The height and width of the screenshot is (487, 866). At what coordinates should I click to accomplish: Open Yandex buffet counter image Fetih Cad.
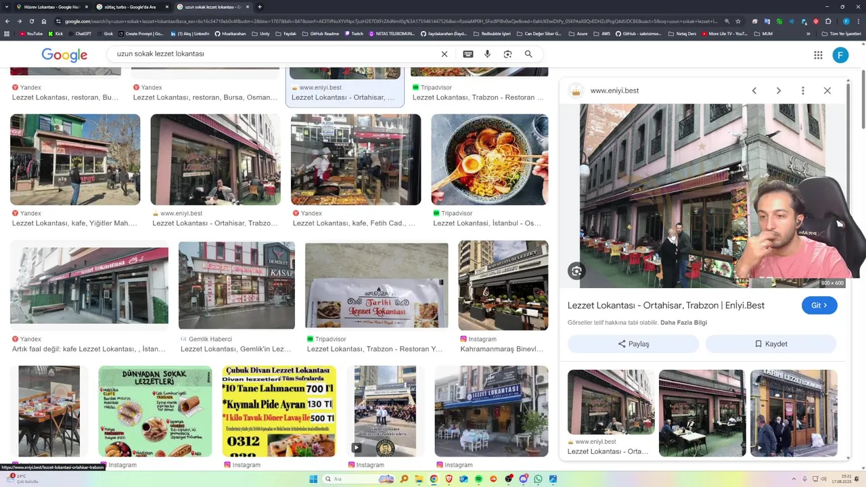click(x=356, y=160)
